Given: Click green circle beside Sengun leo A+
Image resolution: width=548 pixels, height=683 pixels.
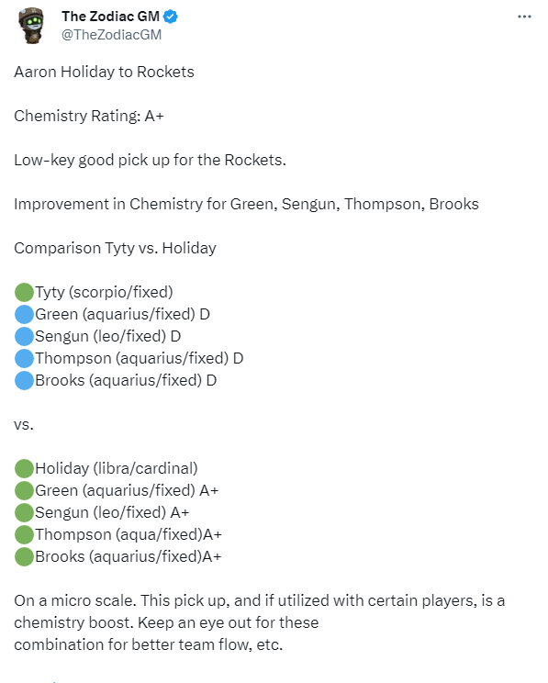Looking at the screenshot, I should point(24,512).
